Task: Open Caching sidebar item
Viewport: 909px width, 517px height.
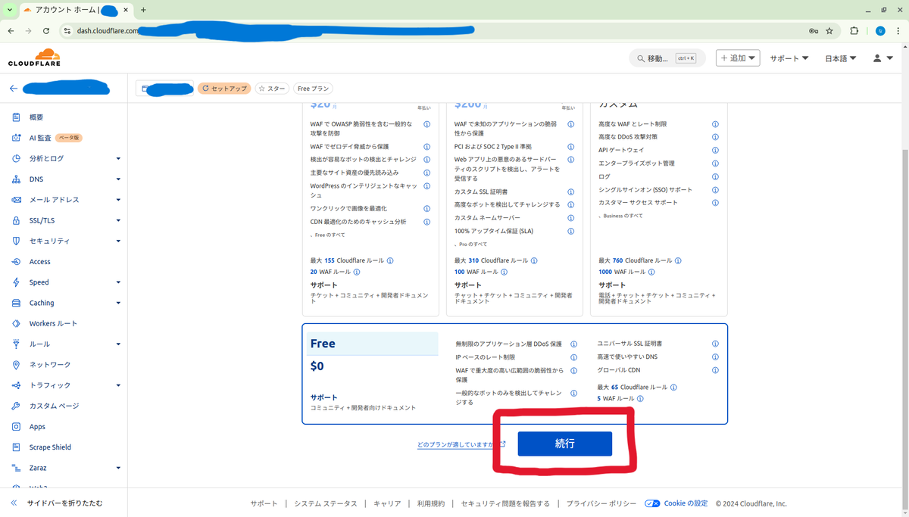Action: tap(42, 303)
